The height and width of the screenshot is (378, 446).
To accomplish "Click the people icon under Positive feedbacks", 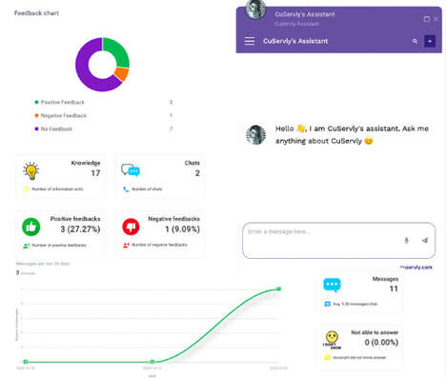I will tap(27, 246).
